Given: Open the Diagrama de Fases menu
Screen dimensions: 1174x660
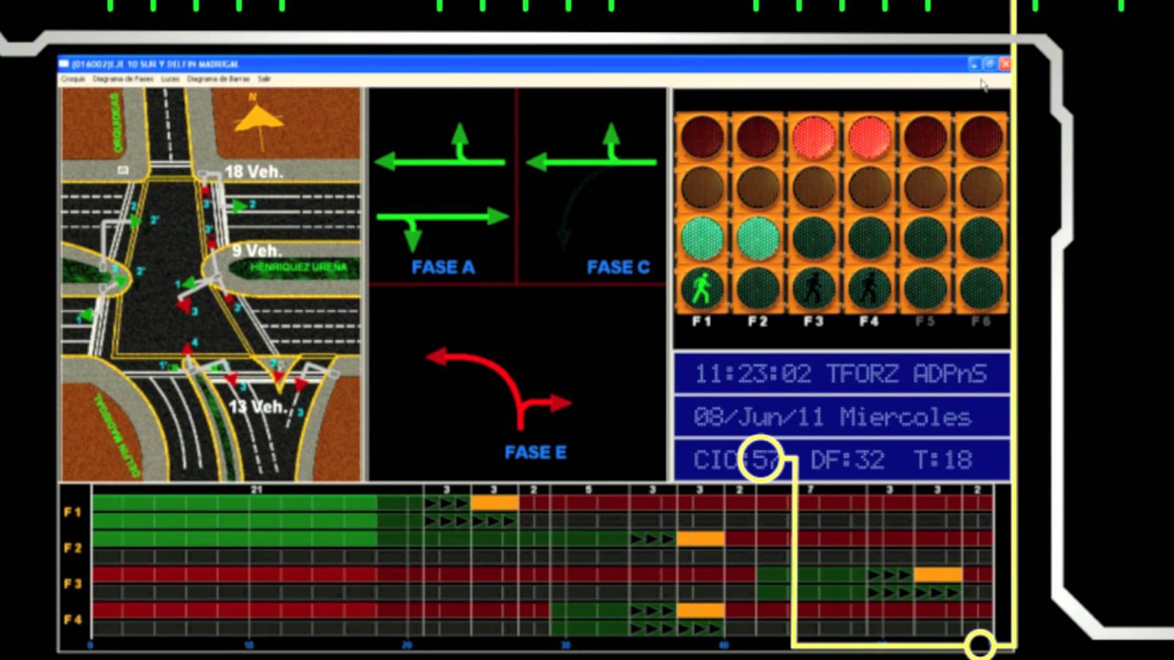Looking at the screenshot, I should point(123,79).
